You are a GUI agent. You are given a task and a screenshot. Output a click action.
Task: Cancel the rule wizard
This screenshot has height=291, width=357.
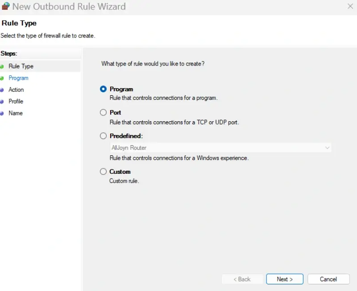click(328, 279)
